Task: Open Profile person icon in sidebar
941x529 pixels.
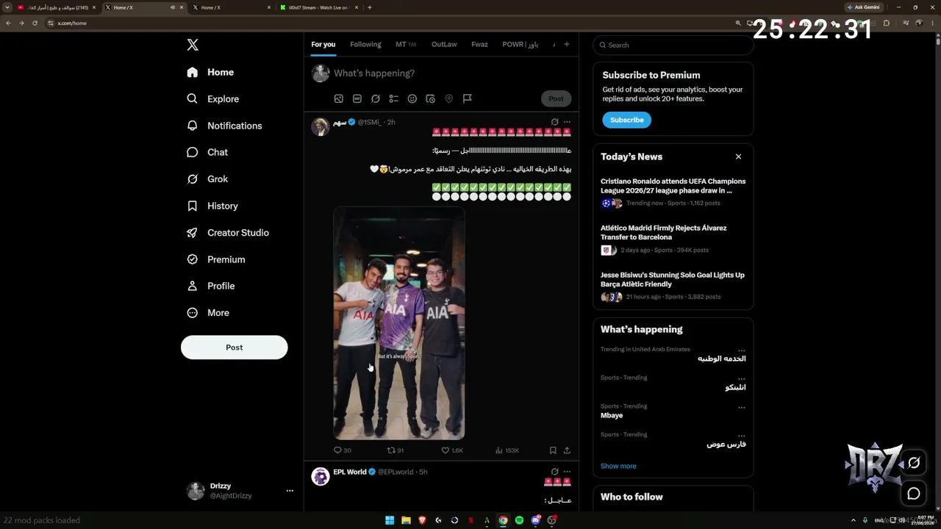Action: click(x=193, y=286)
